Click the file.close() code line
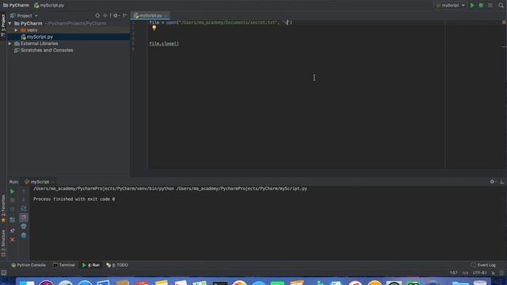This screenshot has width=507, height=285. (164, 44)
